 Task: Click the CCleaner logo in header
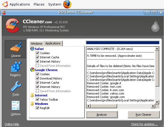click(x=12, y=26)
